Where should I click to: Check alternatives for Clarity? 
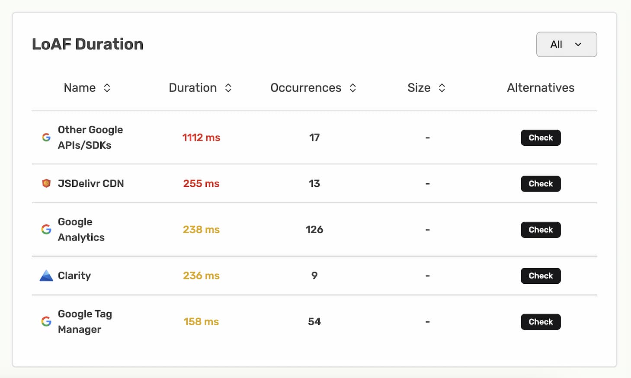541,276
